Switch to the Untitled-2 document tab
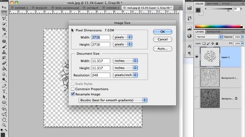Screen dimensions: 245x137 click(x=113, y=8)
